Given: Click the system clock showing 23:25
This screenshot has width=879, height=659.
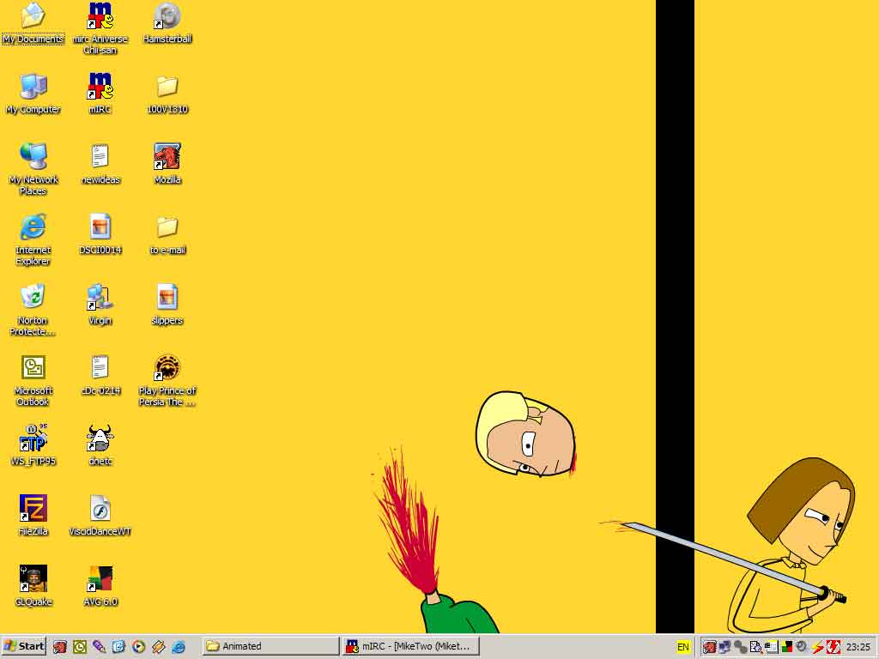Looking at the screenshot, I should 858,647.
